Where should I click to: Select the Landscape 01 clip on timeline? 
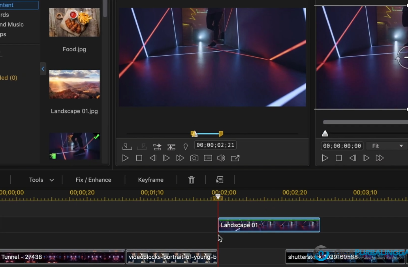click(x=269, y=225)
